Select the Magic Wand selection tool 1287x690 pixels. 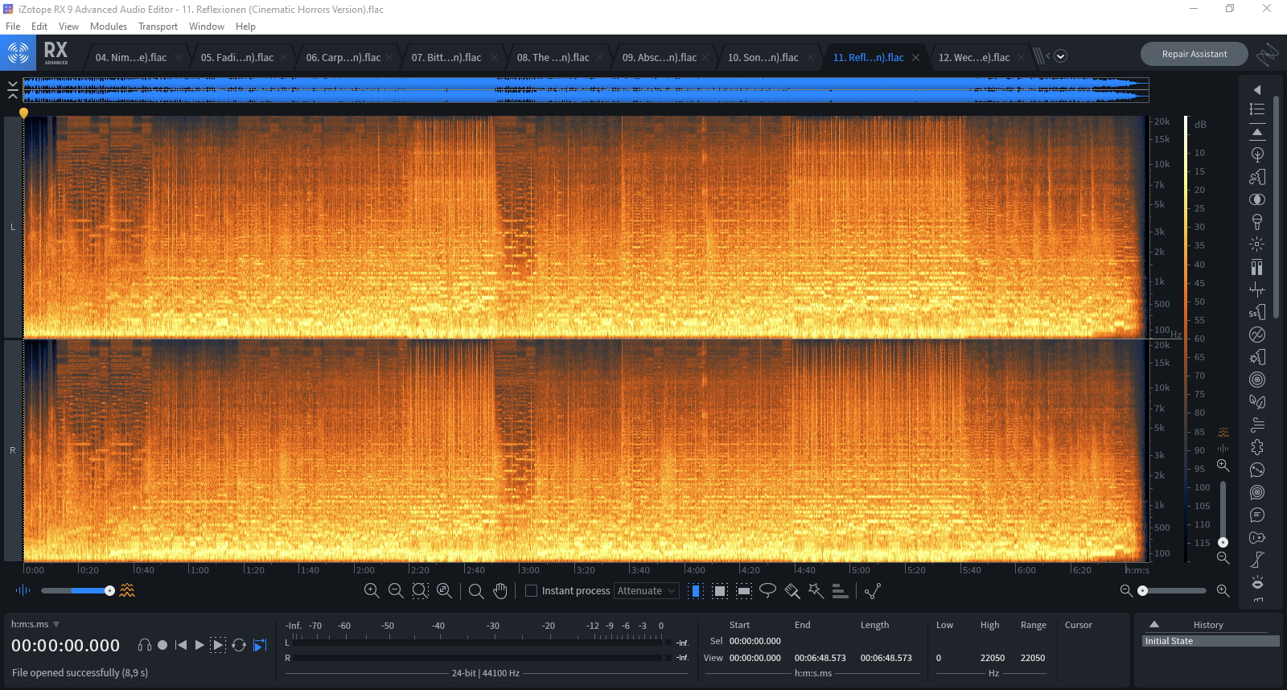[816, 591]
